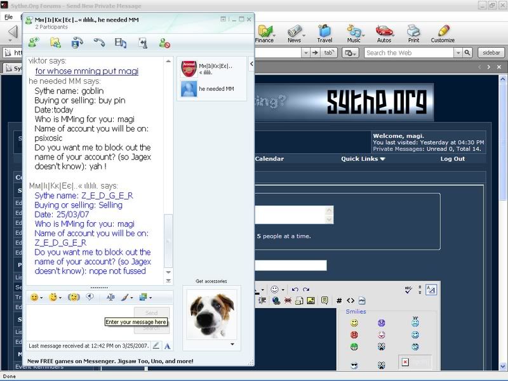This screenshot has width=508, height=381.
Task: Open the 'for whose mming put magi' link
Action: [x=87, y=71]
